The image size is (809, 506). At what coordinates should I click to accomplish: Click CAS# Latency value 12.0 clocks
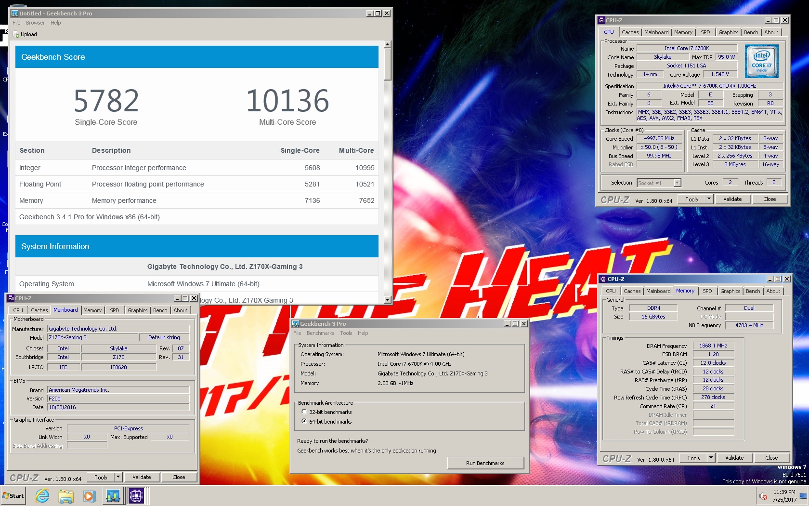[x=713, y=363]
